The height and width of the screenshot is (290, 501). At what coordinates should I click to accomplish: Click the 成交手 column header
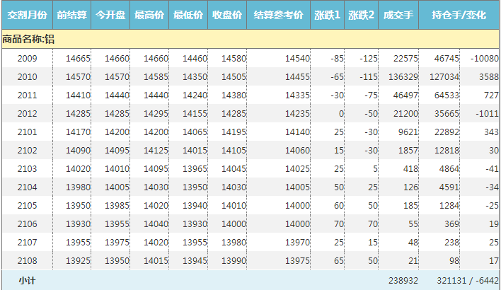(x=398, y=15)
